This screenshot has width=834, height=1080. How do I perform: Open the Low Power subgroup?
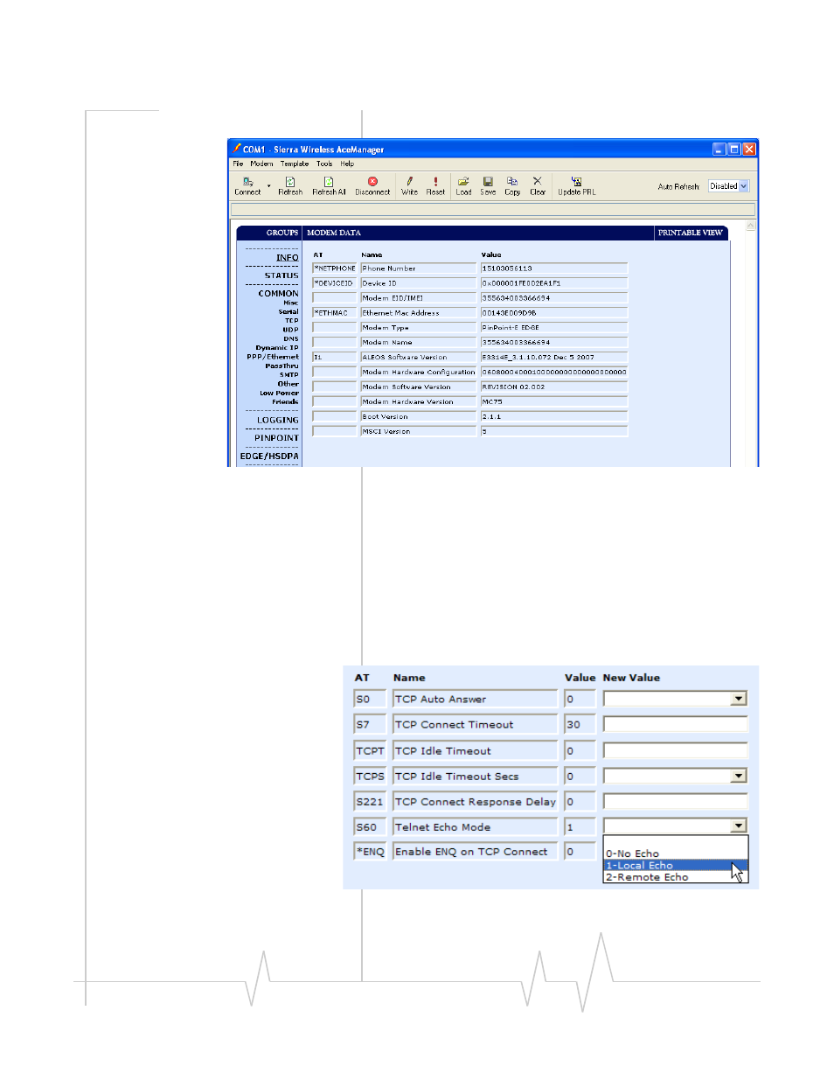[279, 393]
